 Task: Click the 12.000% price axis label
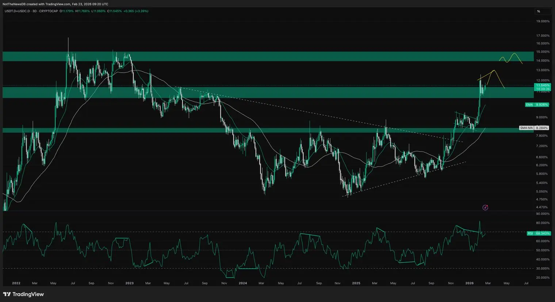[x=543, y=80]
